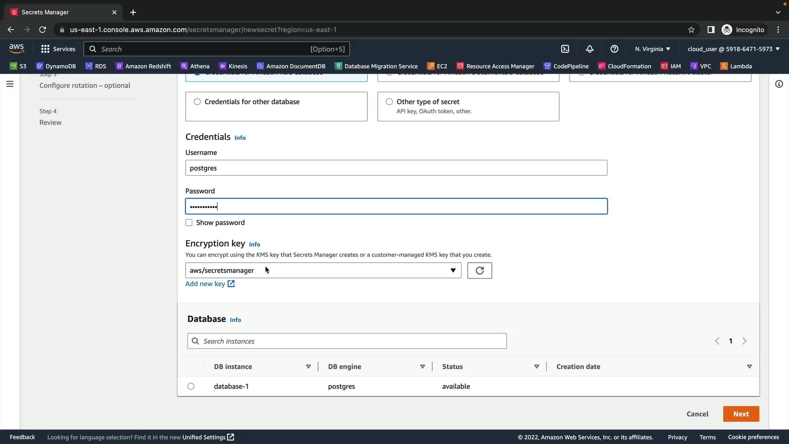
Task: Open the cloud_user account menu
Action: [734, 49]
